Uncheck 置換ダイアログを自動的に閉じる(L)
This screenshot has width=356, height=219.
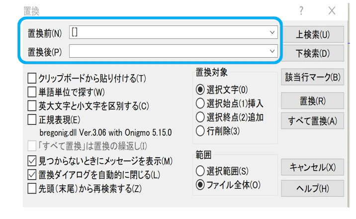(32, 175)
